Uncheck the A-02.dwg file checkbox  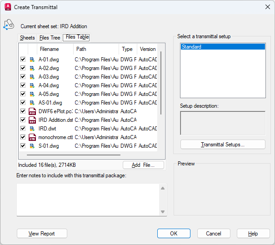tap(23, 68)
